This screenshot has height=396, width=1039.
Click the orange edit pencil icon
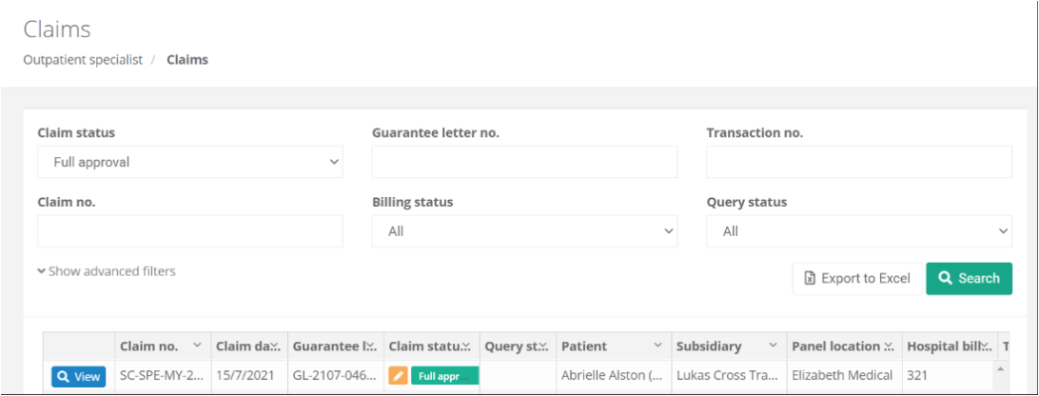coord(398,376)
